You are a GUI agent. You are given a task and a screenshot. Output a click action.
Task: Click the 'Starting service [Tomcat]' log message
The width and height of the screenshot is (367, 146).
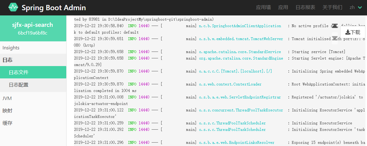click(x=319, y=52)
